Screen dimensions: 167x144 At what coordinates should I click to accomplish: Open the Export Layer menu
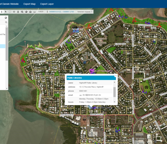point(47,4)
